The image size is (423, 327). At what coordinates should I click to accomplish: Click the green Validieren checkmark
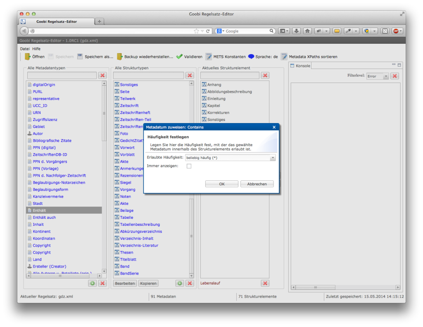[179, 57]
